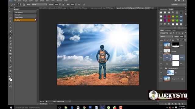Click the type layer filter icon
The height and width of the screenshot is (109, 195).
point(176,33)
